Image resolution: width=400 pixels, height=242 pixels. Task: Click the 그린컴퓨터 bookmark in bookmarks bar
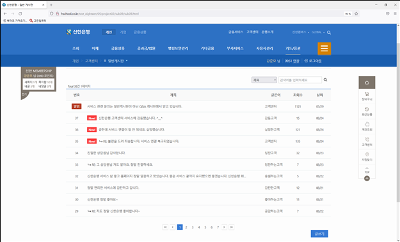point(38,20)
